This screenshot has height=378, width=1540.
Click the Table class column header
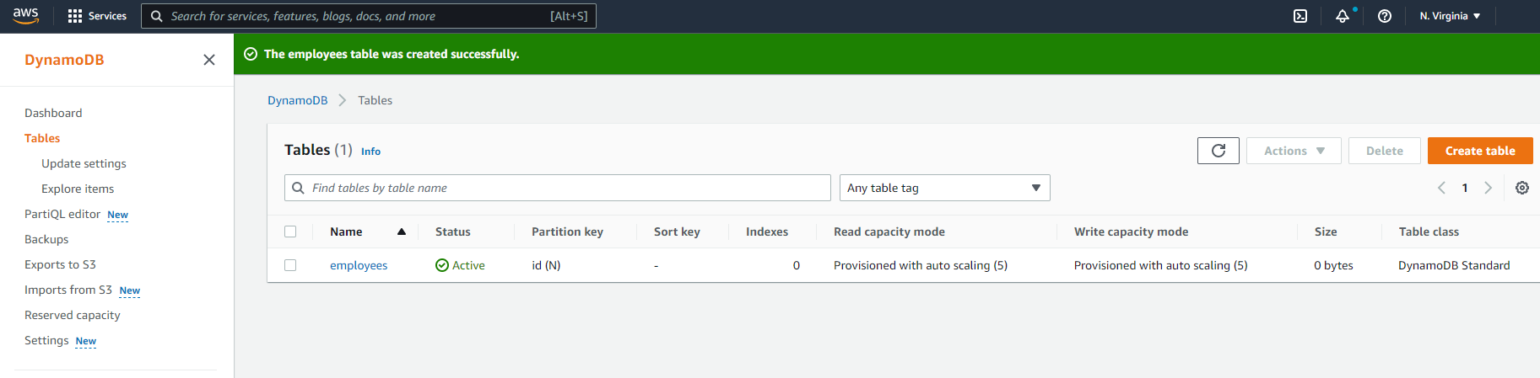click(1429, 232)
